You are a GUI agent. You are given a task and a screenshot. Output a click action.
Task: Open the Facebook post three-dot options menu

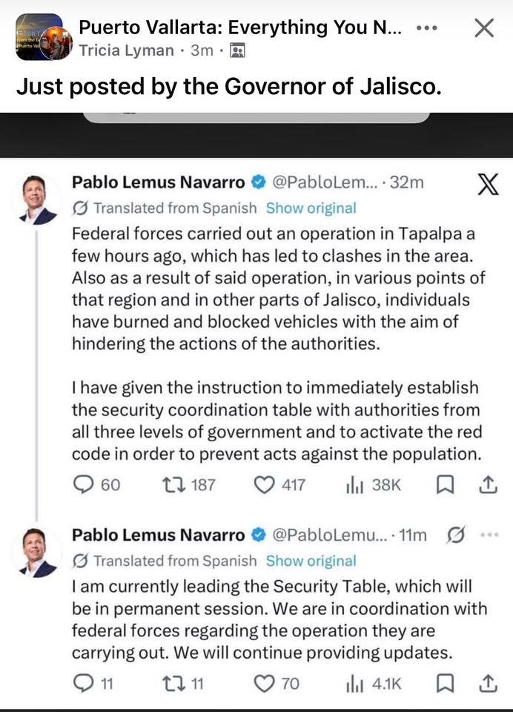pyautogui.click(x=427, y=28)
